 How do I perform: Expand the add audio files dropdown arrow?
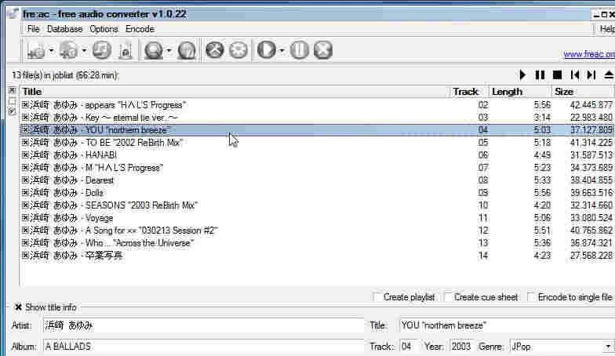(52, 51)
